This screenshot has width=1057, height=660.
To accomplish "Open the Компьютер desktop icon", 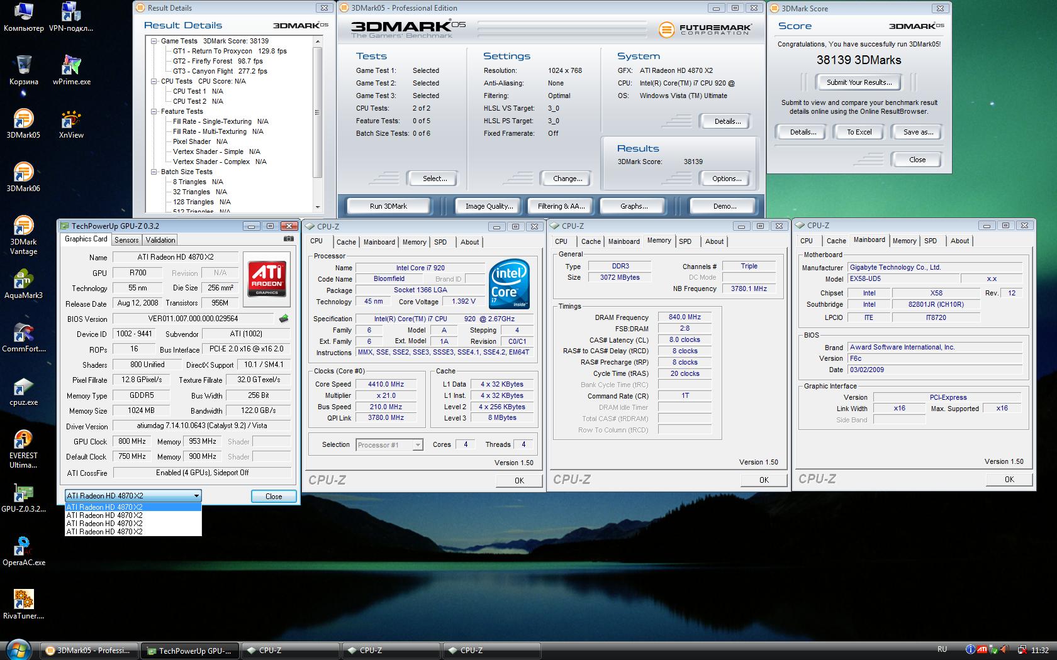I will [x=24, y=18].
